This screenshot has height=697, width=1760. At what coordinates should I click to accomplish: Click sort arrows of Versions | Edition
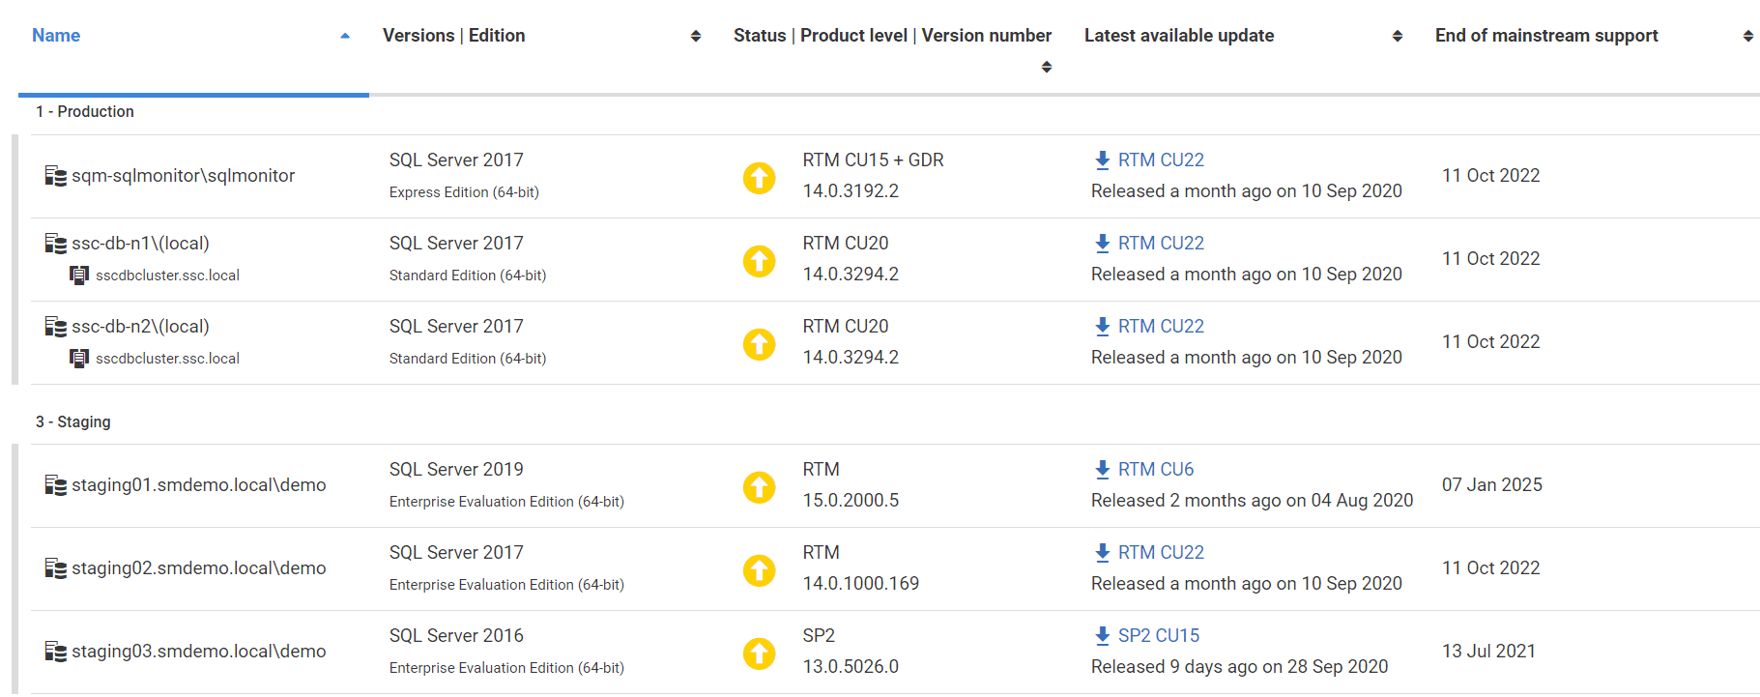click(696, 36)
